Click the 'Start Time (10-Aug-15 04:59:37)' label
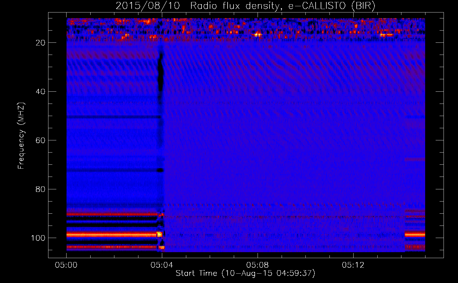 pyautogui.click(x=245, y=273)
